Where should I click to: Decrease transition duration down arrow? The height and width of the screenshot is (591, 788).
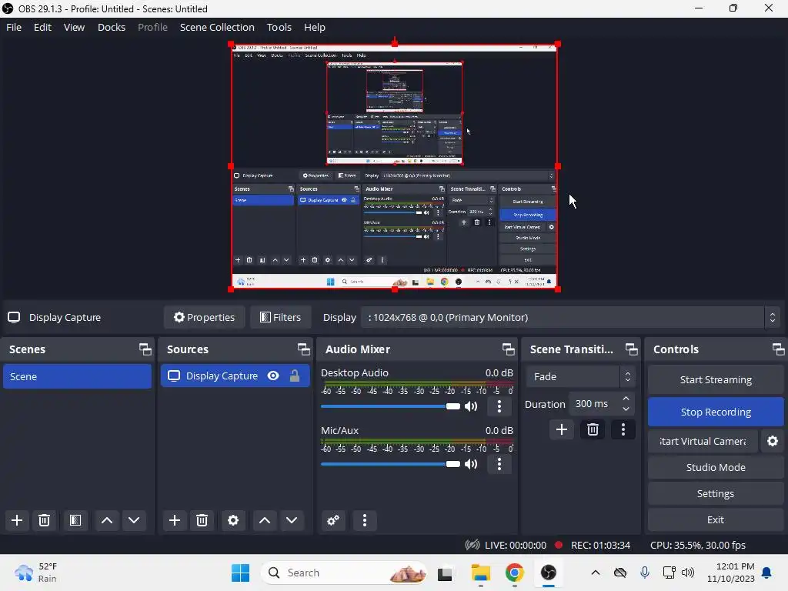pos(626,409)
